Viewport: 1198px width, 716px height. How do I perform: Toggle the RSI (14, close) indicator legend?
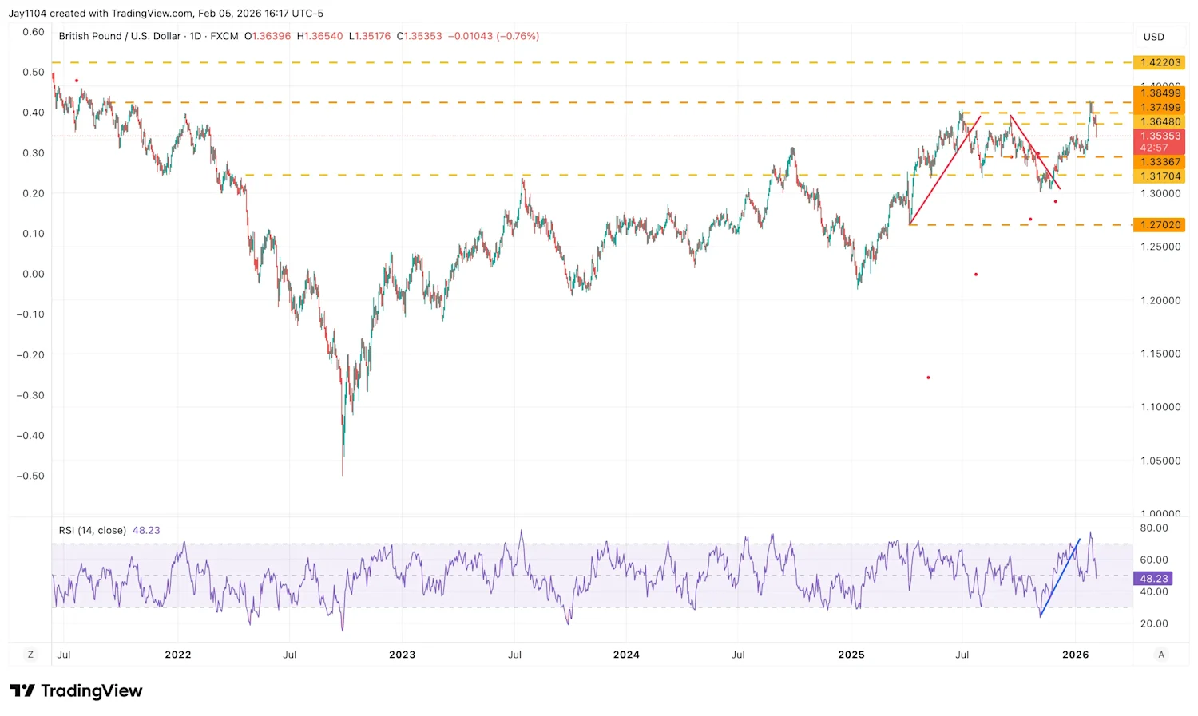[92, 530]
